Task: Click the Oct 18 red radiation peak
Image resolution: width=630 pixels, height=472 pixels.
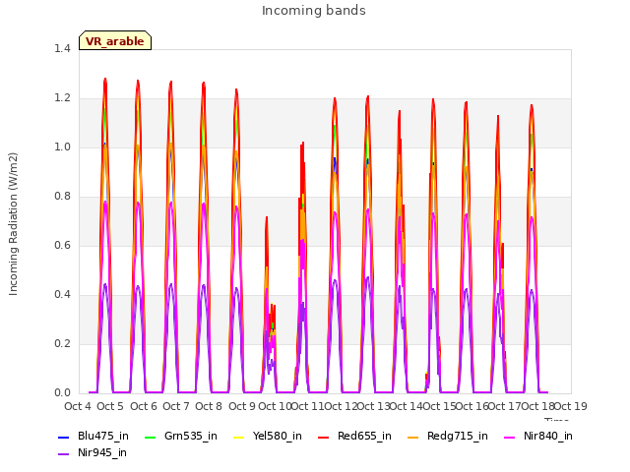Action: [532, 107]
